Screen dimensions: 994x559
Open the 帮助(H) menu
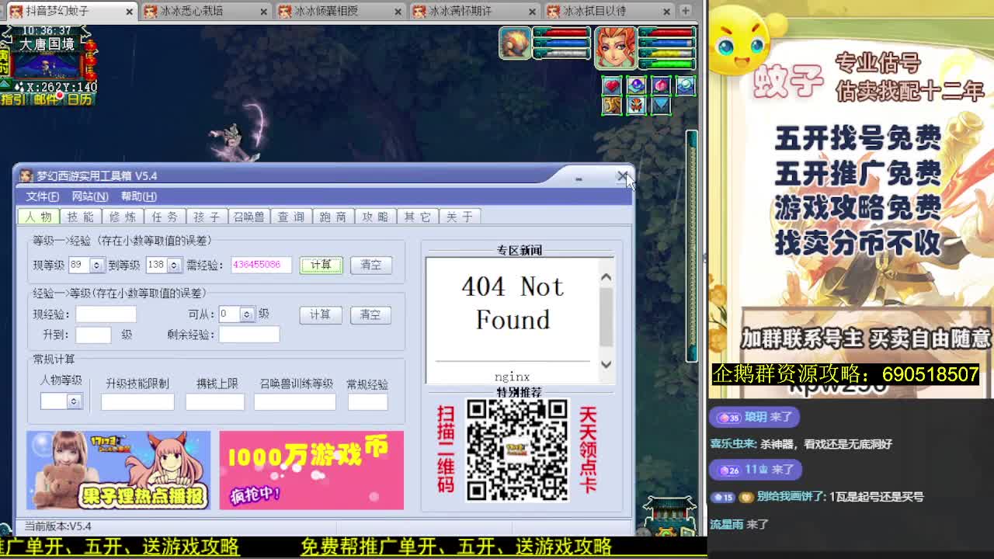tap(138, 196)
